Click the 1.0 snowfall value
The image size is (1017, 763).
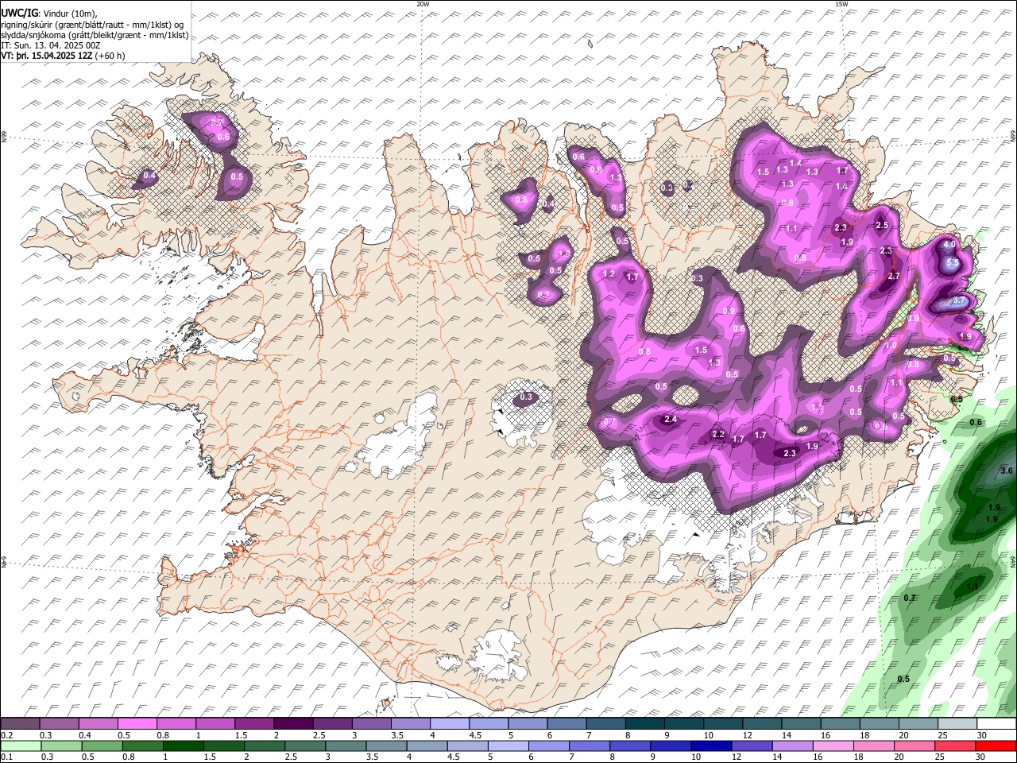pyautogui.click(x=891, y=346)
